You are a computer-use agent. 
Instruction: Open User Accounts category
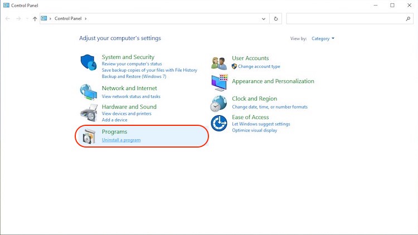click(x=250, y=58)
